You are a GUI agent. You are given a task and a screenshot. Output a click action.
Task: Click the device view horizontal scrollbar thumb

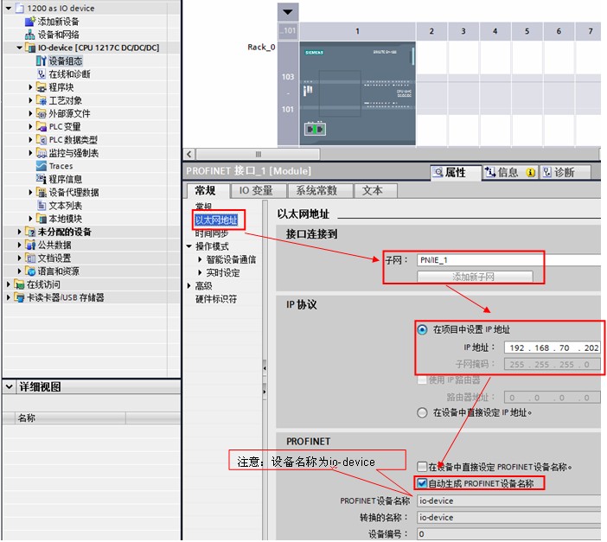(x=258, y=154)
